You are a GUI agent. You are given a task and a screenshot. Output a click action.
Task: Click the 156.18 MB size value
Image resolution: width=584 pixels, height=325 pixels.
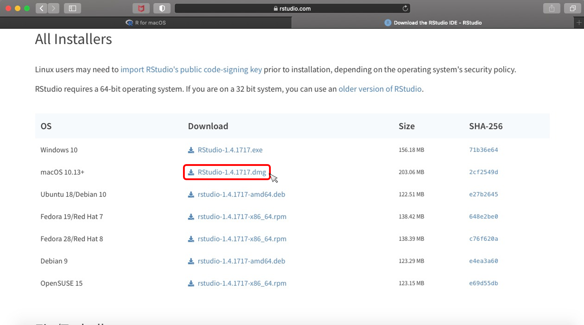[x=411, y=150]
